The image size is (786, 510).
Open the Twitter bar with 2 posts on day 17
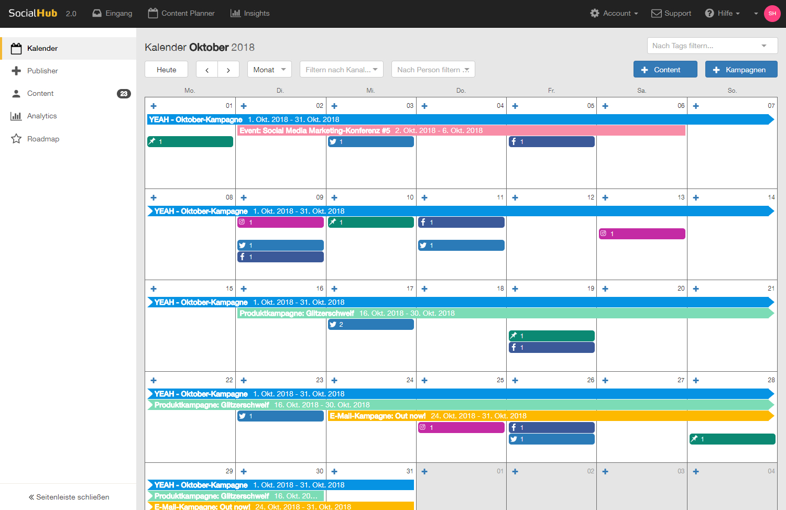click(x=371, y=324)
